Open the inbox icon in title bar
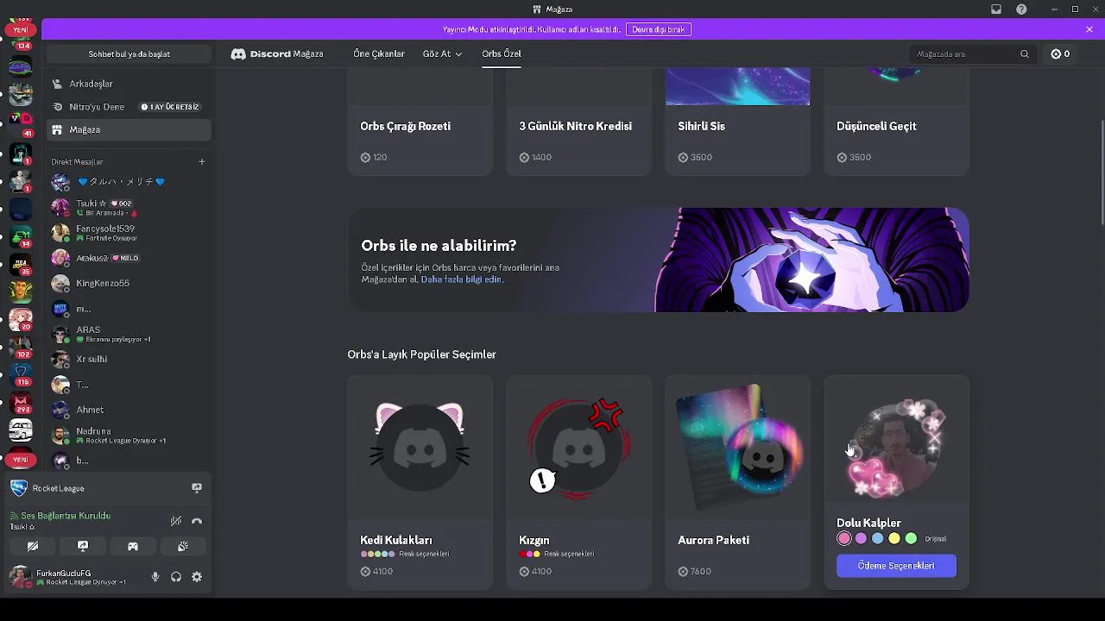The width and height of the screenshot is (1105, 621). tap(995, 9)
